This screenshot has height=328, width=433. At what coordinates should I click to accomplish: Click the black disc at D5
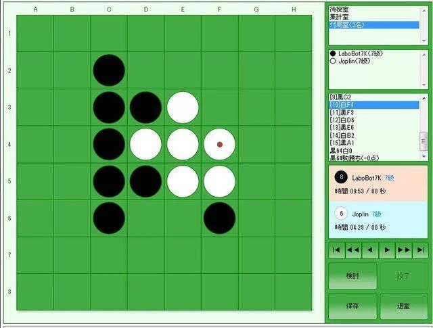point(146,181)
